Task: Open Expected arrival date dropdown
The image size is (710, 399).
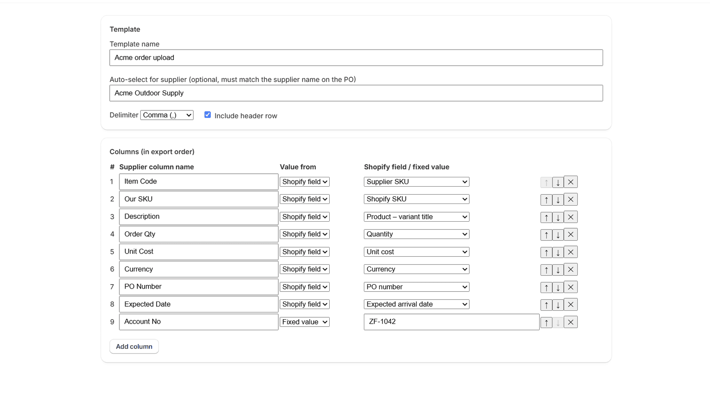Action: pos(417,304)
